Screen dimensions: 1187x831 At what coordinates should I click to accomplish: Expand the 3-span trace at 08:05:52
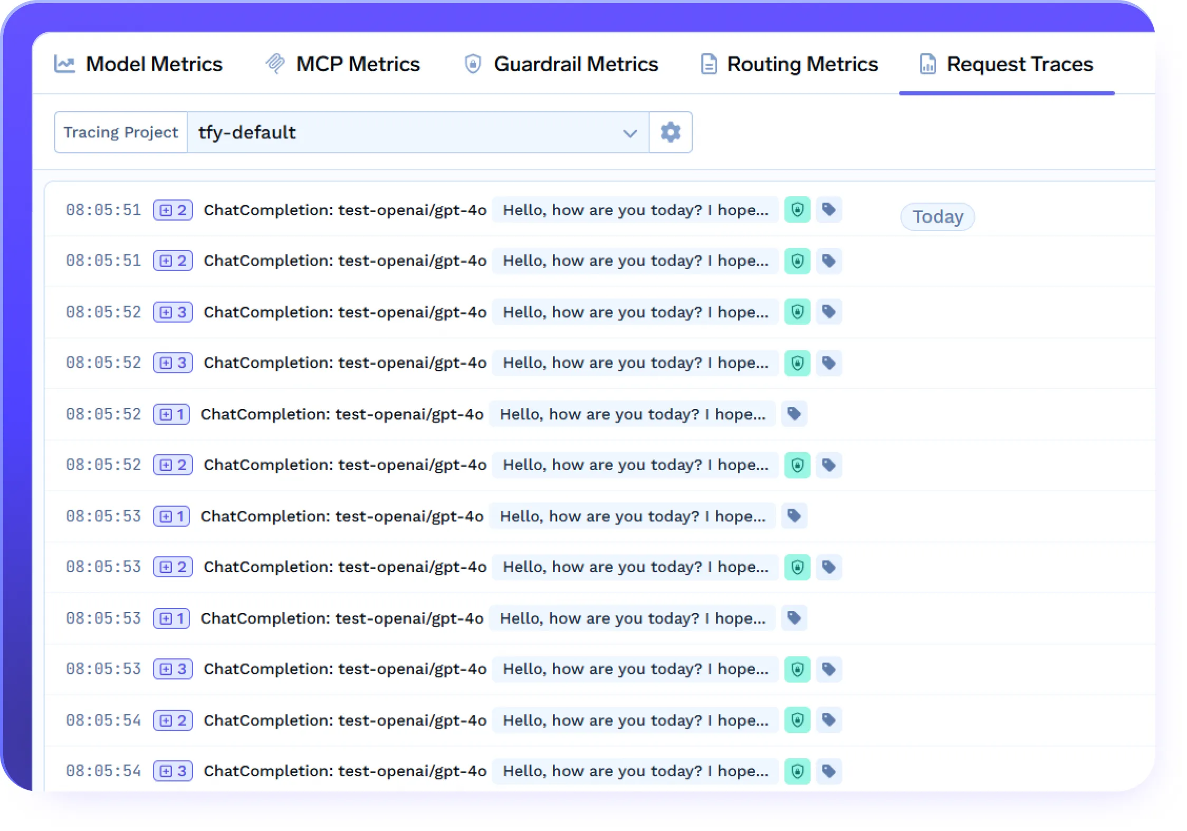[173, 312]
